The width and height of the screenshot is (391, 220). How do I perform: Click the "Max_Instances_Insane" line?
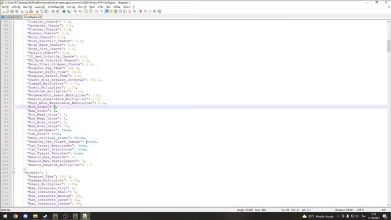pos(54,204)
